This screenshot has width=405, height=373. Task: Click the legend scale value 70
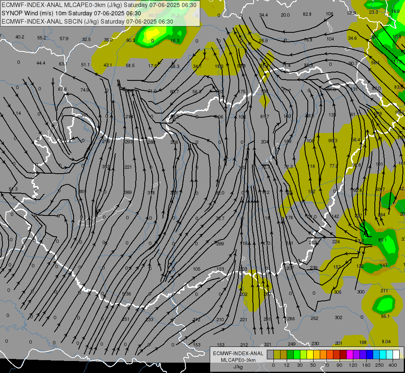click(326, 365)
